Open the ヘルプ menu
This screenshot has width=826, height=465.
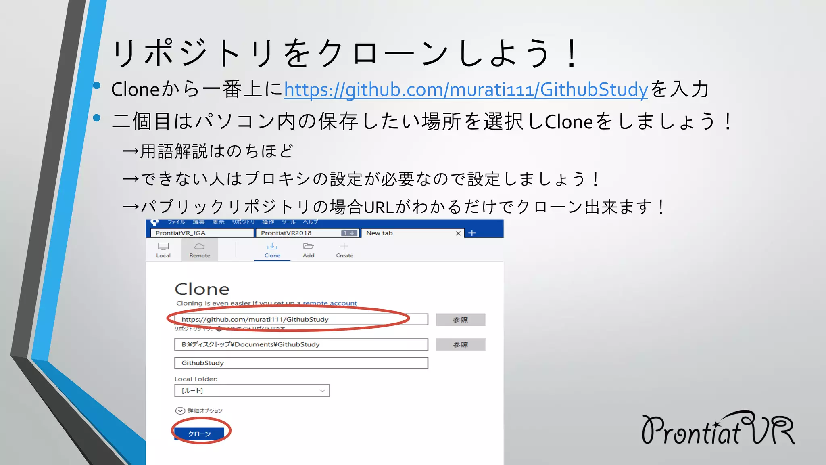311,222
